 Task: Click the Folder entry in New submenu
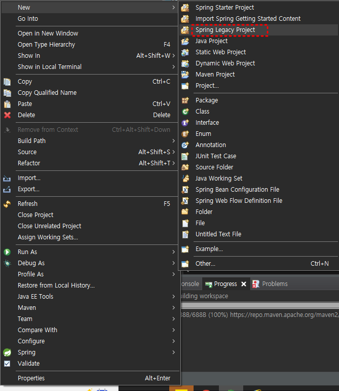tap(258, 212)
